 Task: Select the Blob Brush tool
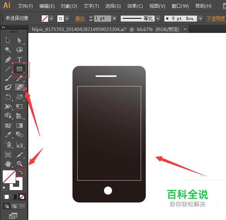(8, 87)
